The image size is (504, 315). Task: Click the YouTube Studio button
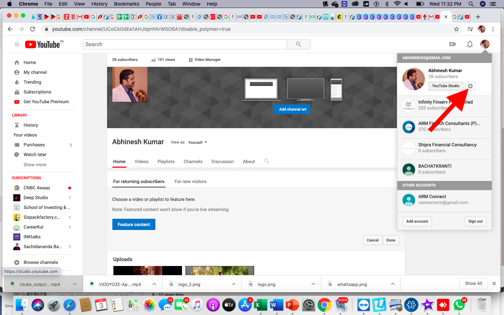click(446, 86)
